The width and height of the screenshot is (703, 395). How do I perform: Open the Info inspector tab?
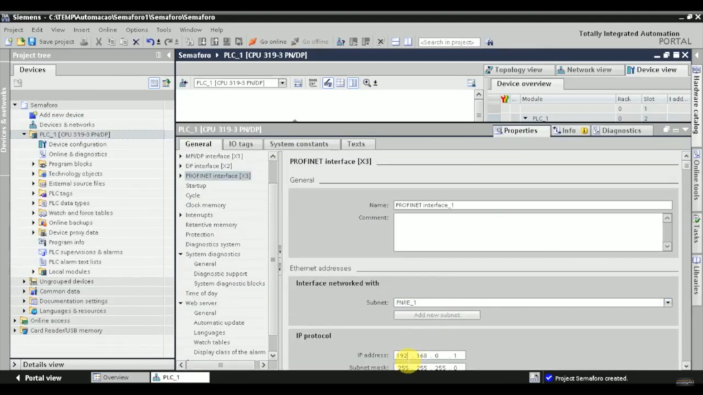570,130
